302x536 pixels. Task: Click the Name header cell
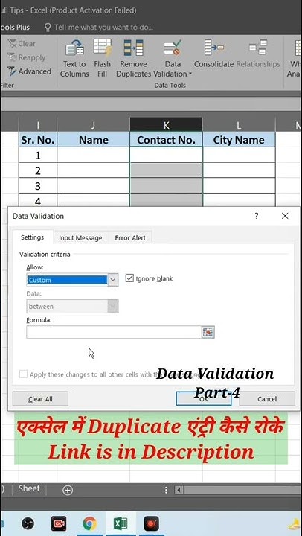(93, 140)
